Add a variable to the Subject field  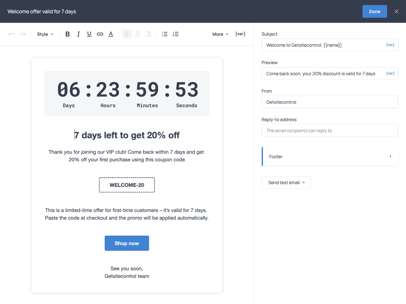click(390, 44)
